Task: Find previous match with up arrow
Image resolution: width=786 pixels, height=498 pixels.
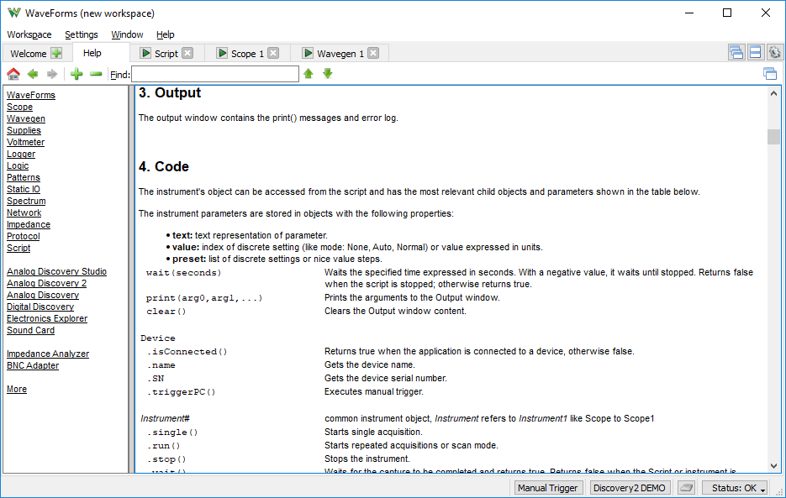Action: click(x=309, y=74)
